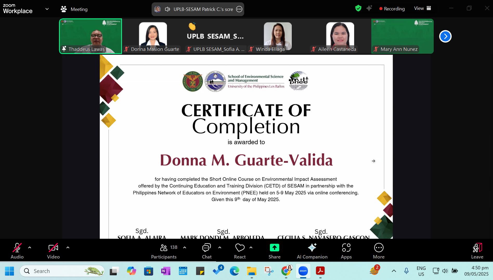This screenshot has width=493, height=280.
Task: Click the Windows taskbar Search box
Action: click(62, 271)
